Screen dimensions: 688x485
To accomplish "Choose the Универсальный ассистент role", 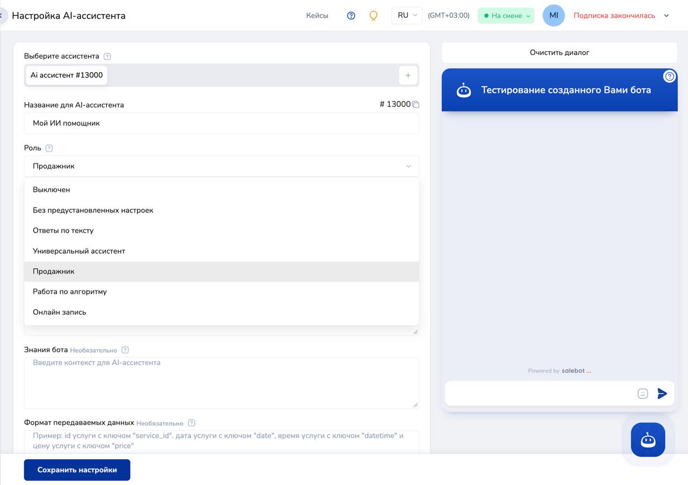I will pos(221,251).
